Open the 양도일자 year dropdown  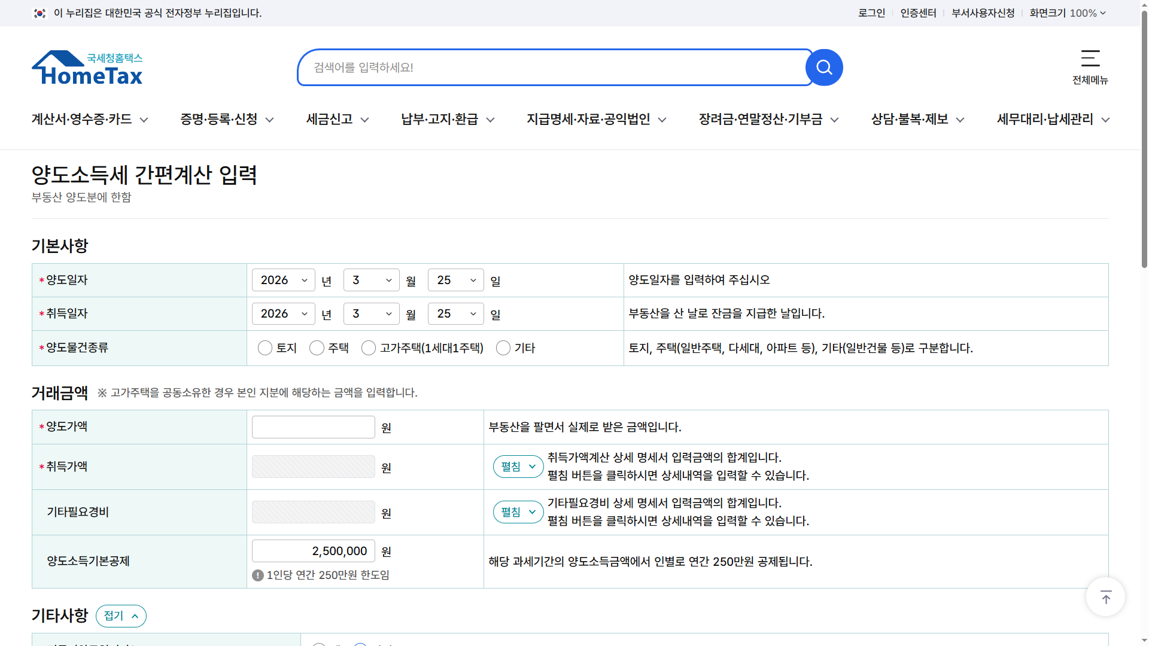coord(283,280)
